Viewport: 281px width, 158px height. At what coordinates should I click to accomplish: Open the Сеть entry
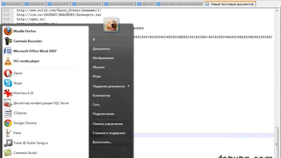click(x=96, y=105)
